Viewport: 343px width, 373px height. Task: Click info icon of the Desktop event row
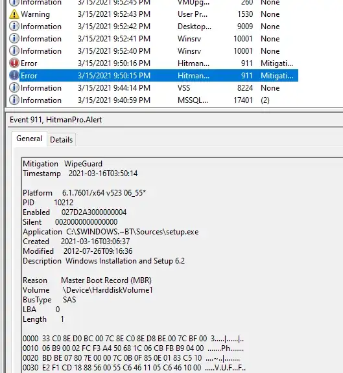14,26
